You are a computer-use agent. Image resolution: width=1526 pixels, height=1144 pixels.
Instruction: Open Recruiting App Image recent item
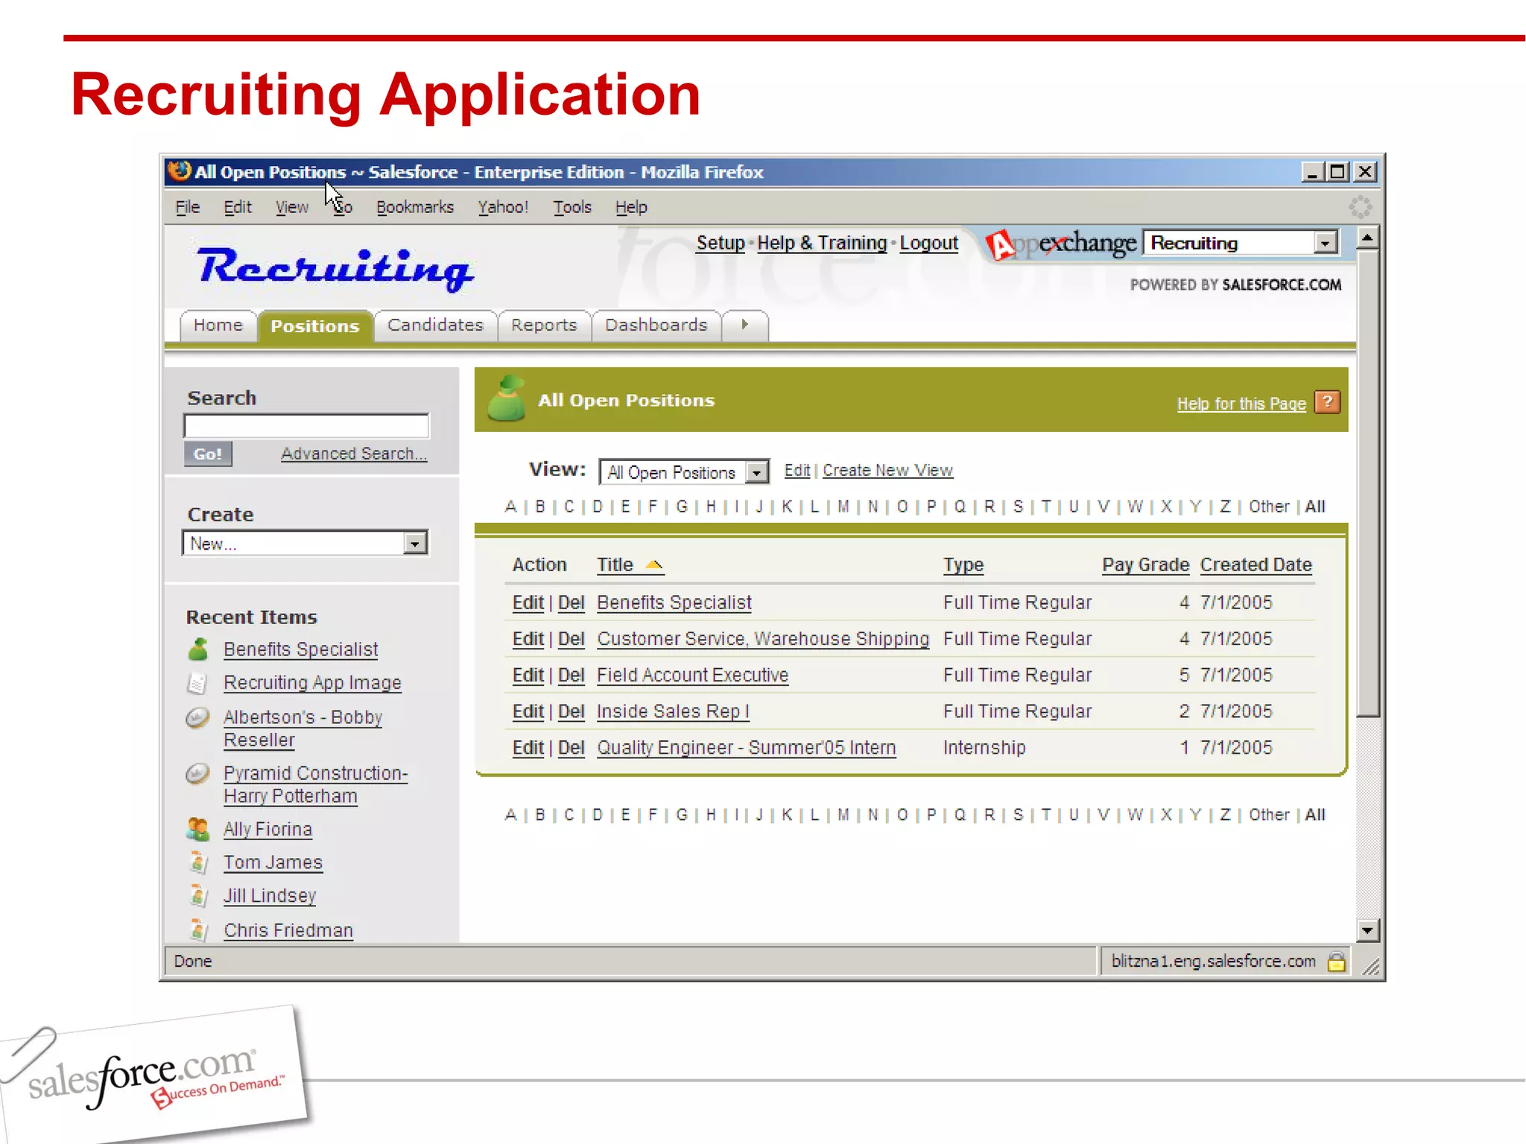tap(312, 683)
